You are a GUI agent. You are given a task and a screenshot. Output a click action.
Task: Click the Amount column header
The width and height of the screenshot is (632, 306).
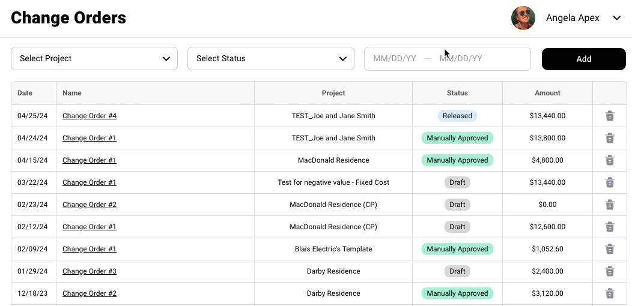pos(547,93)
